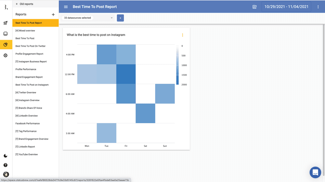Open the Help question mark icon
Screen dimensions: 325x182
pyautogui.click(x=6, y=165)
